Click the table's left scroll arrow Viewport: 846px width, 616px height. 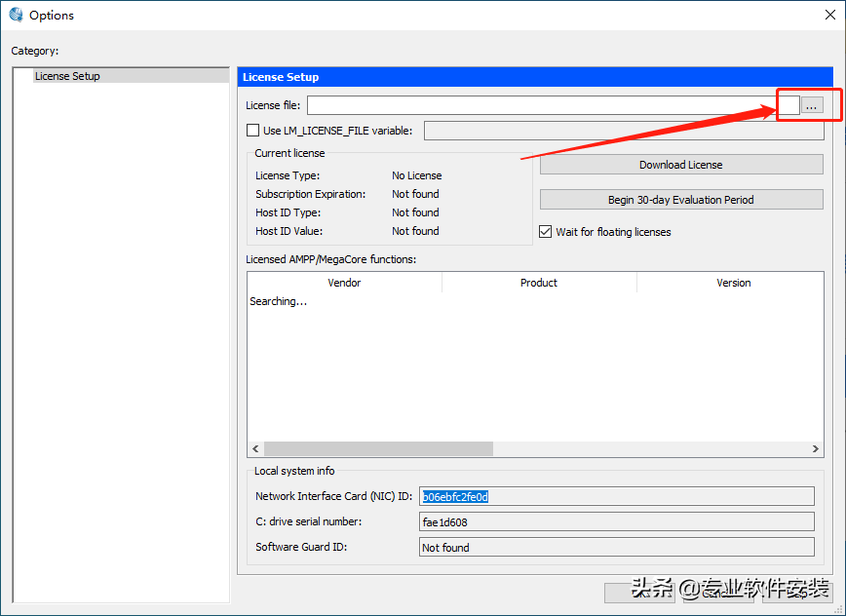[255, 448]
